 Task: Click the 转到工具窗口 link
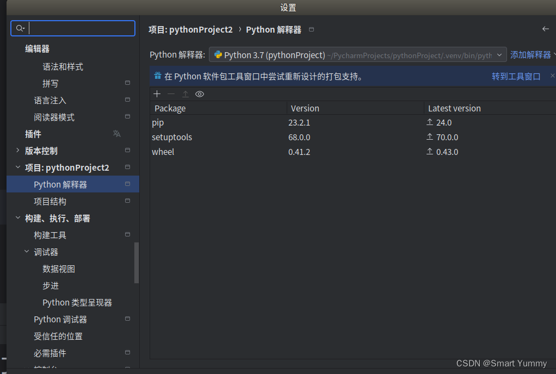[516, 76]
